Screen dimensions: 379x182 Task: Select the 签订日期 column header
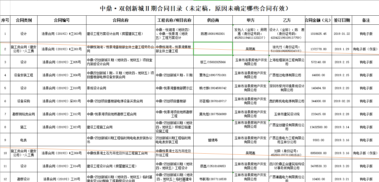[342, 20]
